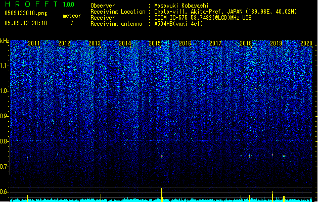This screenshot has width=318, height=202.
Task: Click the meteor echo just after 2015
Action: [162, 156]
